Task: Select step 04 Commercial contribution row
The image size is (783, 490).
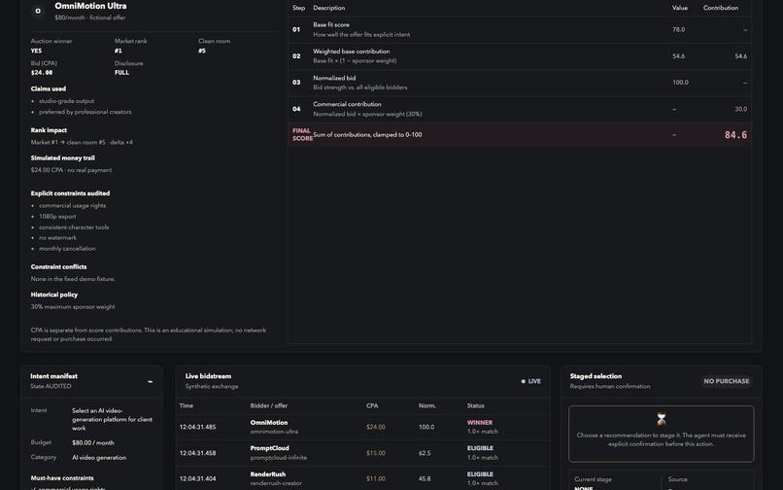Action: (520, 110)
